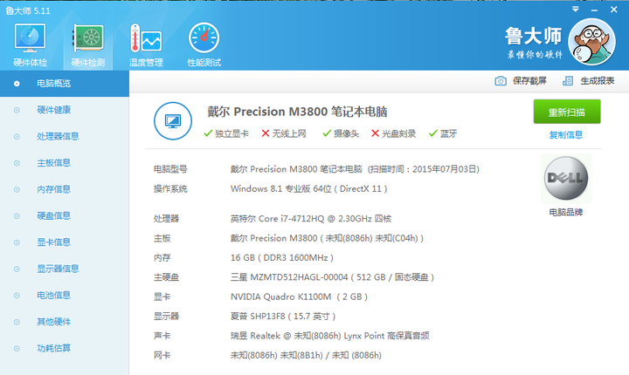Click the 摄像头 check mark
Viewport: 629px width, 375px height.
tap(327, 133)
